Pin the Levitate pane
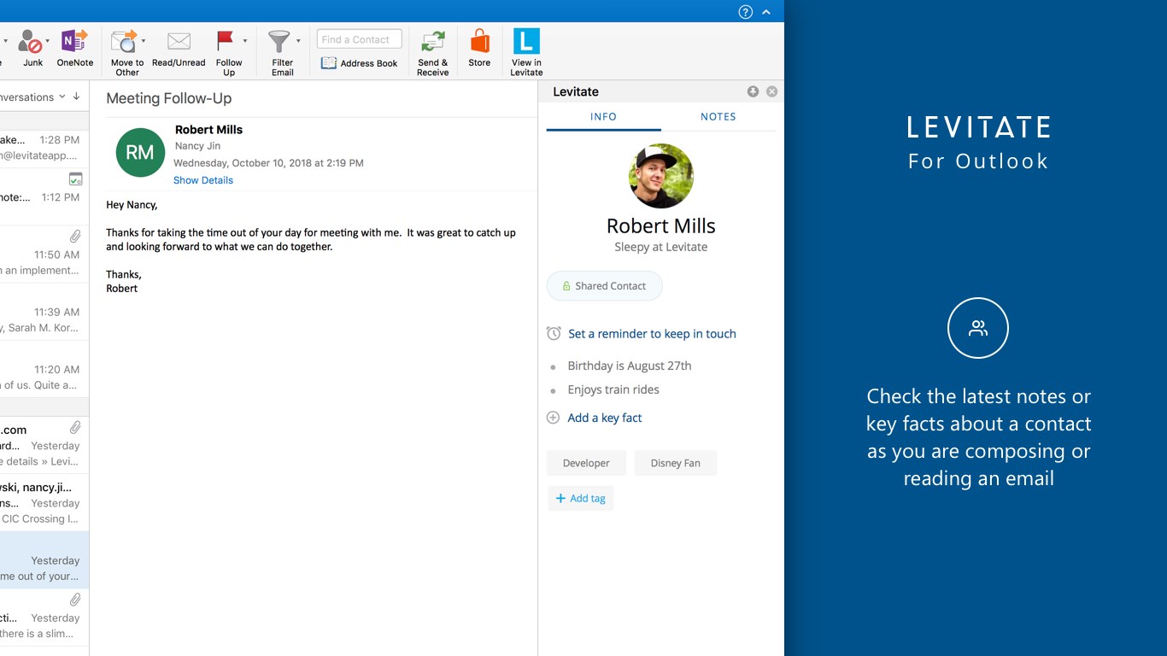This screenshot has height=656, width=1167. pos(753,91)
